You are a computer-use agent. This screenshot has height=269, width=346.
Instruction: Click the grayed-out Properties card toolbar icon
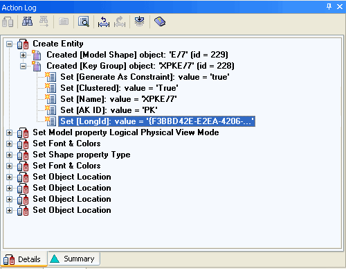64,21
